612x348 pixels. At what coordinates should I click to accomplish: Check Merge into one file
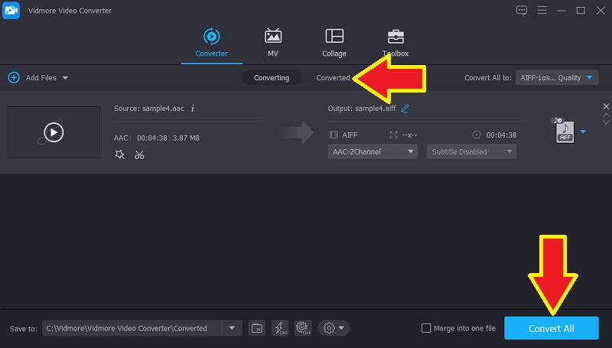[x=426, y=328]
